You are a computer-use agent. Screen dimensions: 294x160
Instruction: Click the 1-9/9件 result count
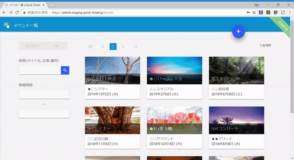pos(265,45)
